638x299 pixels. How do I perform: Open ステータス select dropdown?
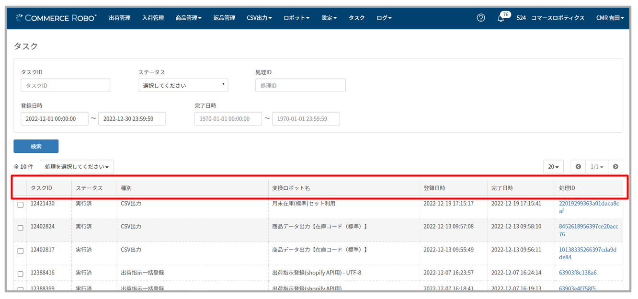[183, 85]
